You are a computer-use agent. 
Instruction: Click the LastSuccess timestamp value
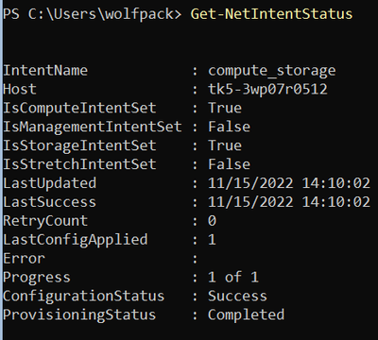coord(289,202)
